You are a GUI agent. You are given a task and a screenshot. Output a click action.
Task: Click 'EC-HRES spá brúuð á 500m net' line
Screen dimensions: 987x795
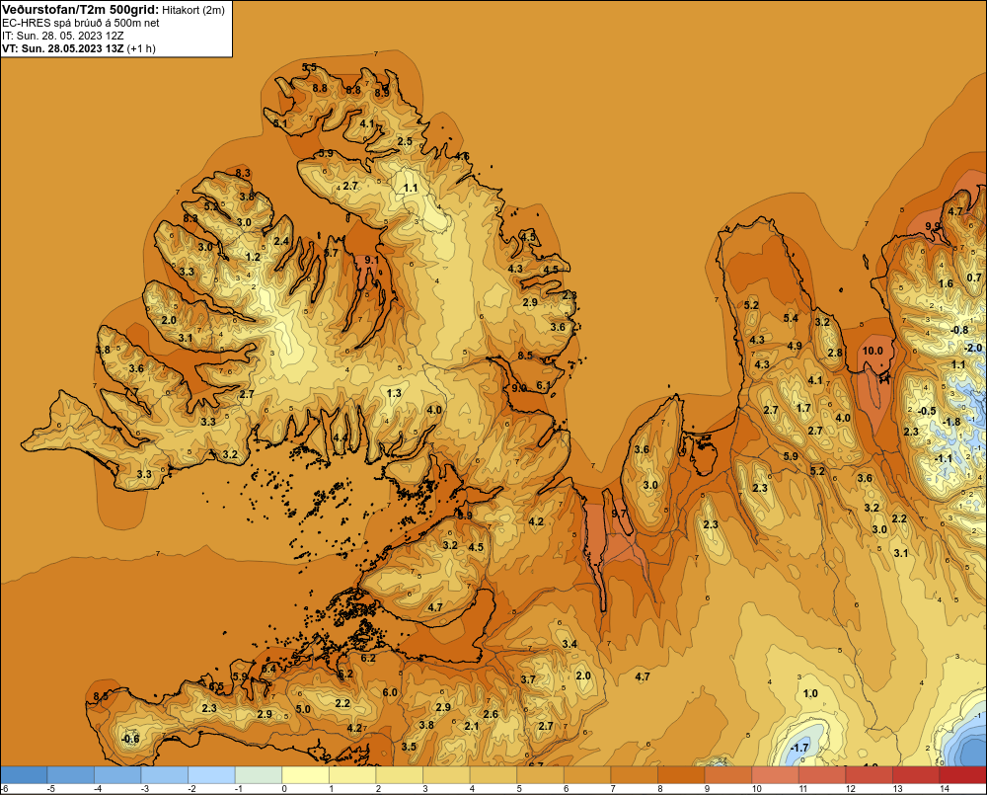pyautogui.click(x=81, y=23)
